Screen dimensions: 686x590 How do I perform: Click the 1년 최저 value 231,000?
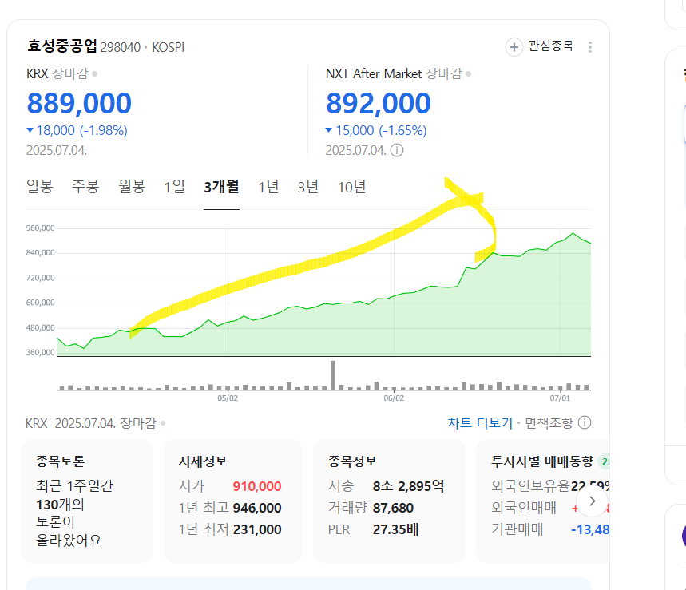point(257,529)
